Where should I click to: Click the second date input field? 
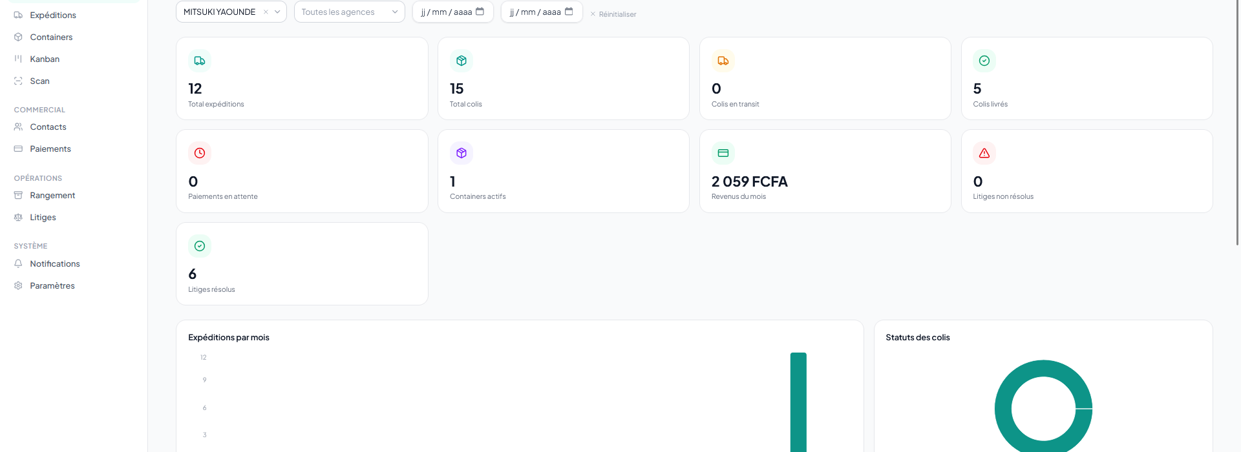(542, 12)
